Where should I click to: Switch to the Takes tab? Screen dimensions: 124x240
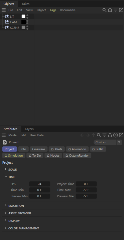(x=25, y=4)
